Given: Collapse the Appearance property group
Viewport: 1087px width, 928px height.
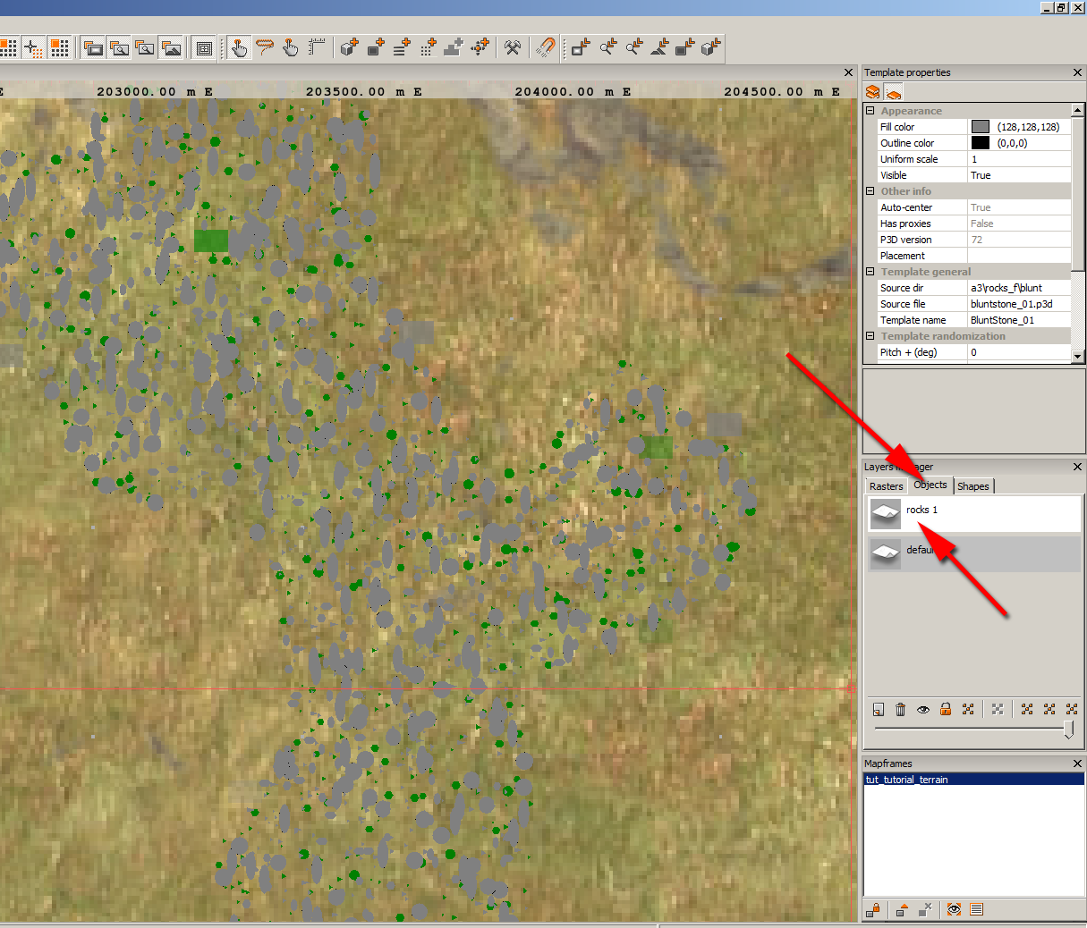Looking at the screenshot, I should coord(870,111).
